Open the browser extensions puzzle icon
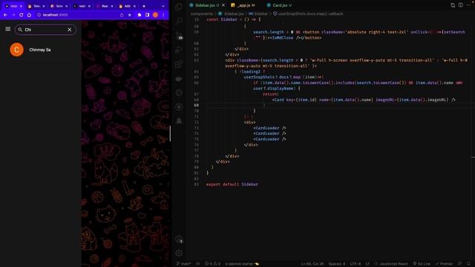 (x=140, y=15)
